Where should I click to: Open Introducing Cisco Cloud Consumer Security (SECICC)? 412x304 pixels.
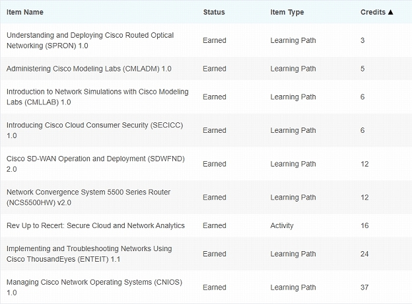tap(94, 130)
